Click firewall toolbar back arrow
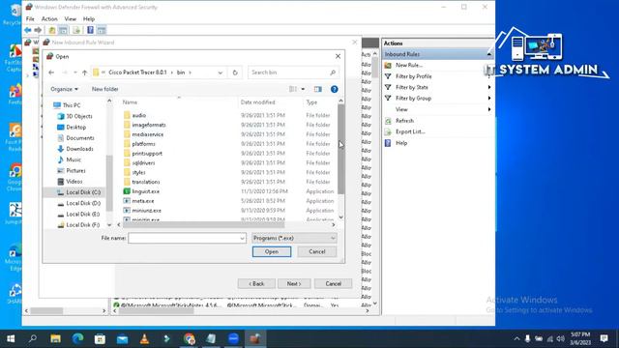619x348 pixels. 28,30
